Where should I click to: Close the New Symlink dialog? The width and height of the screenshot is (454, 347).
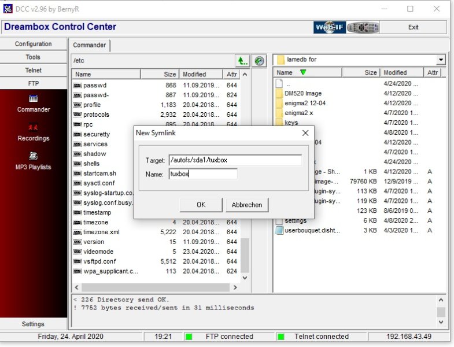[x=305, y=133]
